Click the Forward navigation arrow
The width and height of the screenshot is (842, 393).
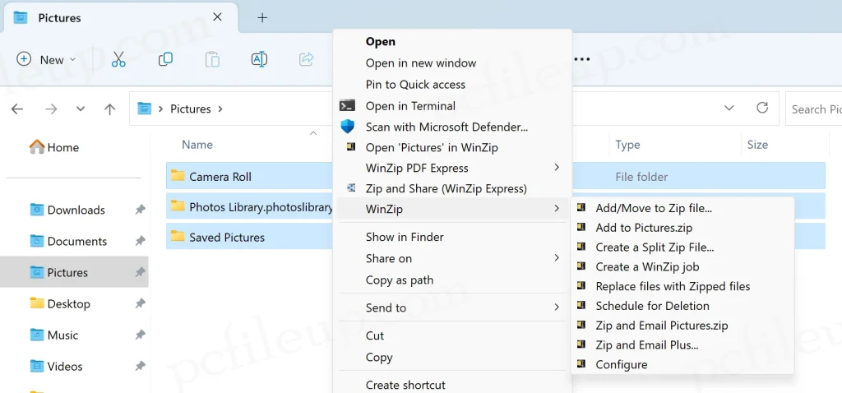pos(51,109)
